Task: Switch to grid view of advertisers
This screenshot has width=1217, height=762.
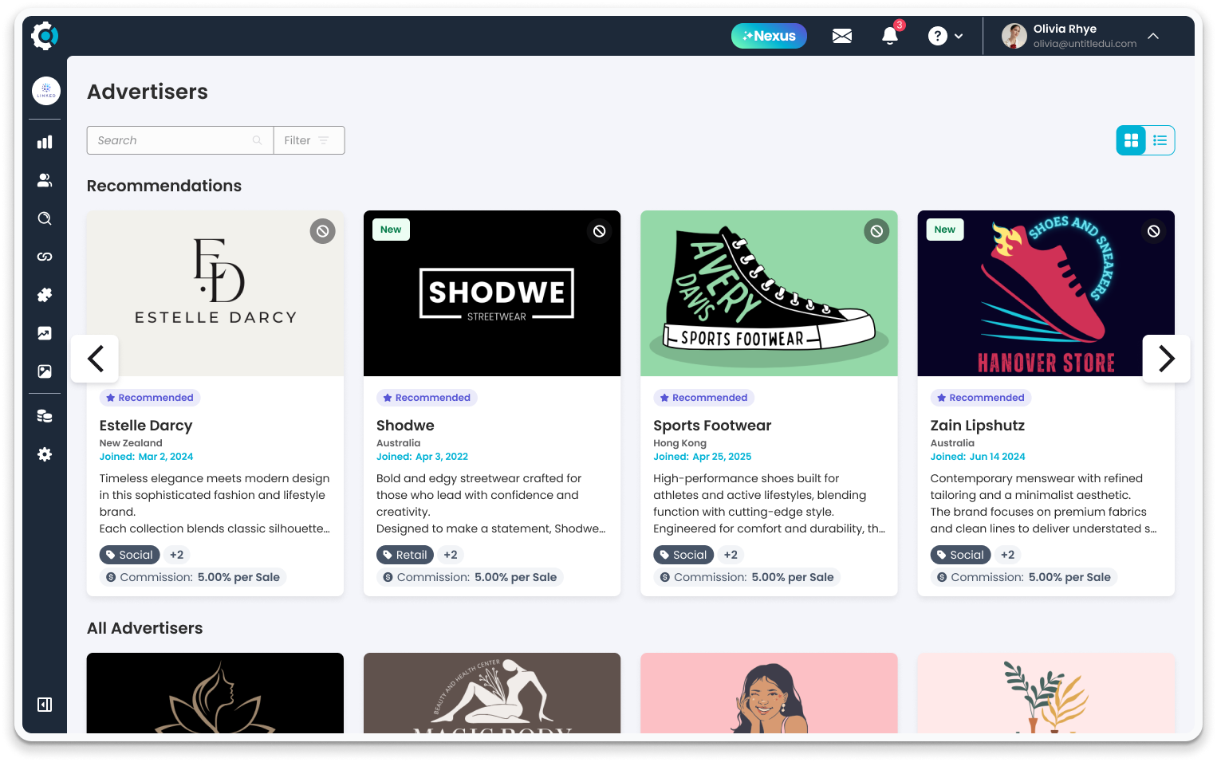Action: (x=1131, y=139)
